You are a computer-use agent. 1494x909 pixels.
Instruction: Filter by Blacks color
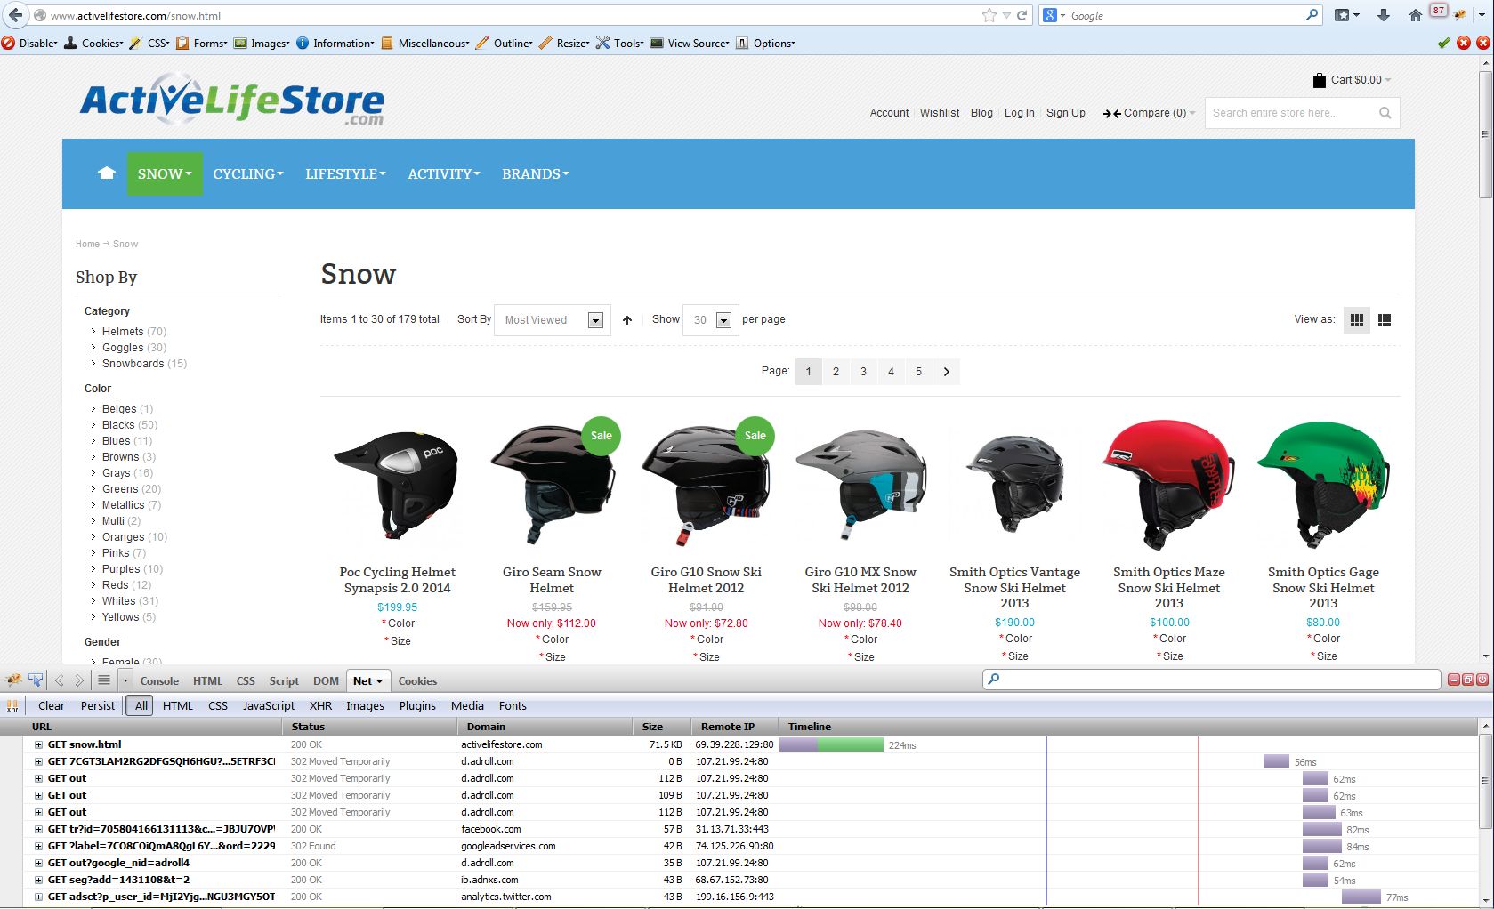118,425
